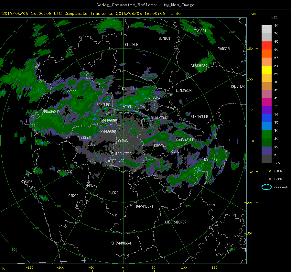The image size is (291, 272).
Task: Click the JEVARGI city label
Action: [199, 31]
